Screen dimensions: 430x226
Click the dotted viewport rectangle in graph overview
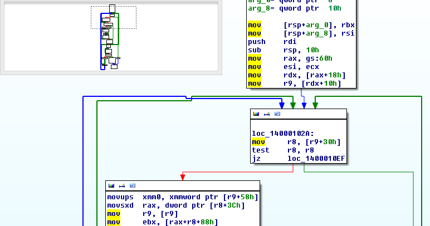(x=114, y=17)
